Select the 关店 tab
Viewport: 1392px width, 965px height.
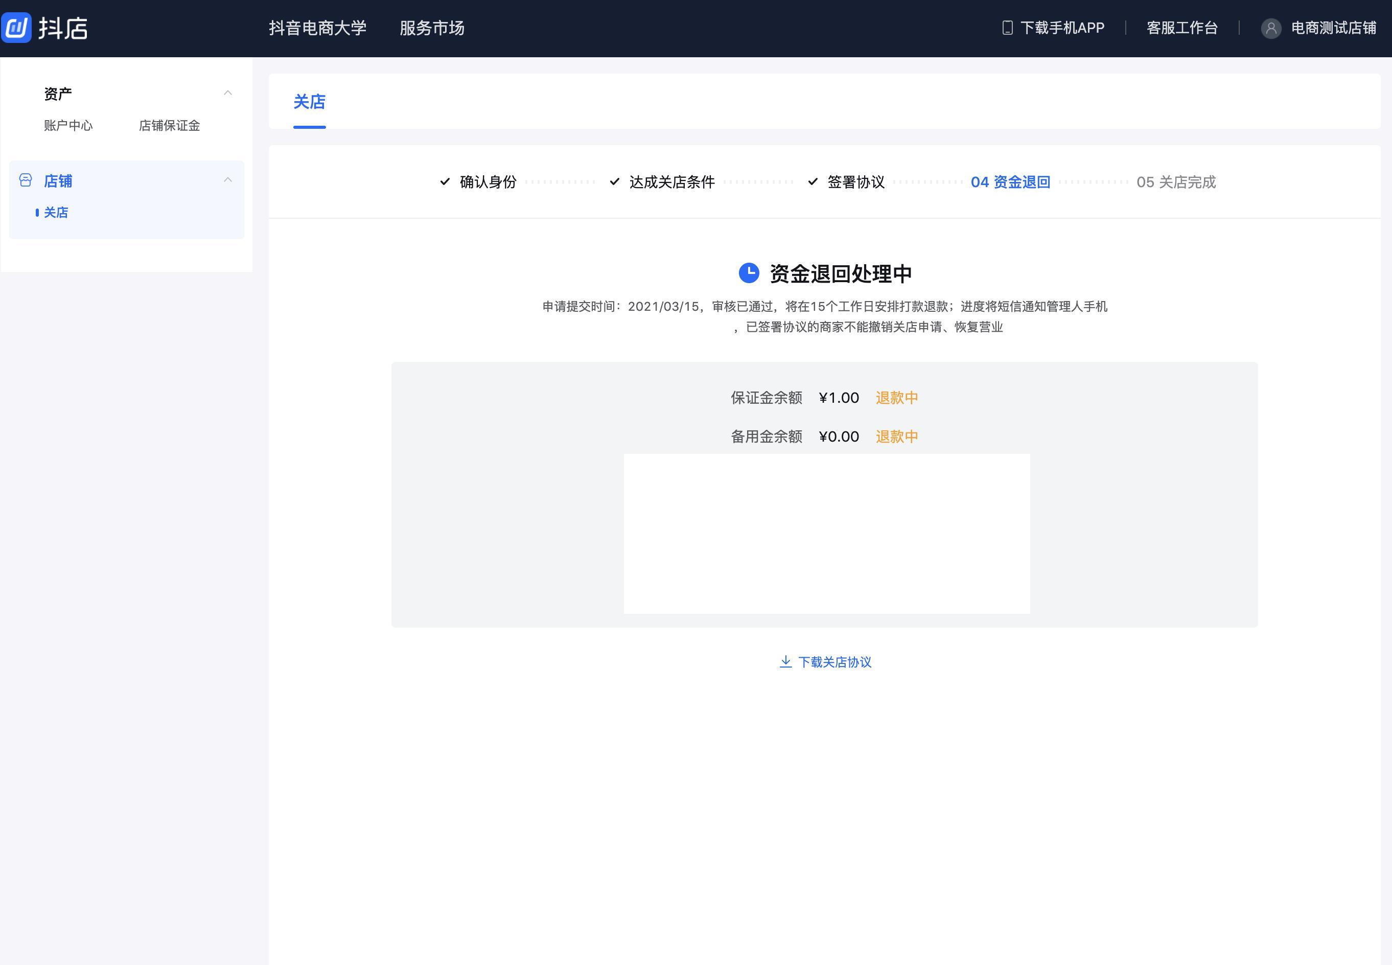310,102
